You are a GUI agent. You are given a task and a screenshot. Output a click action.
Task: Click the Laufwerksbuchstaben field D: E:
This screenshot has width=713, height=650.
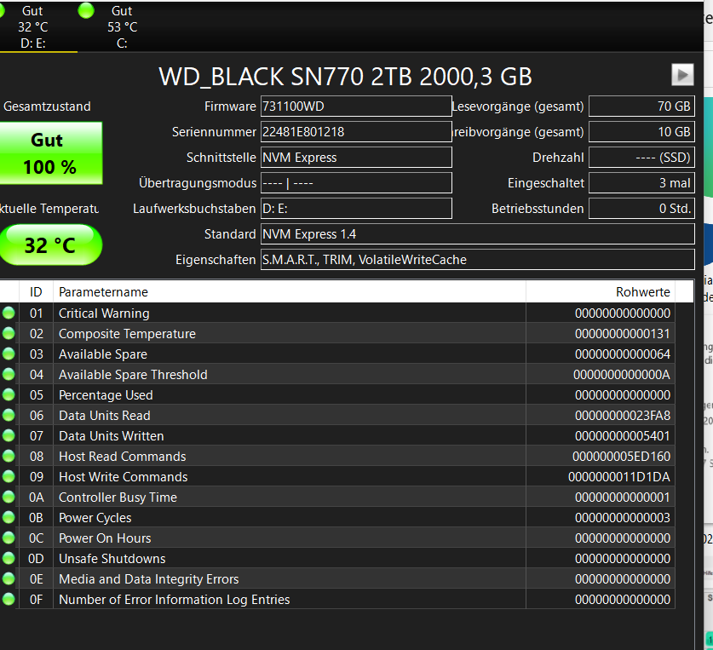click(x=356, y=209)
